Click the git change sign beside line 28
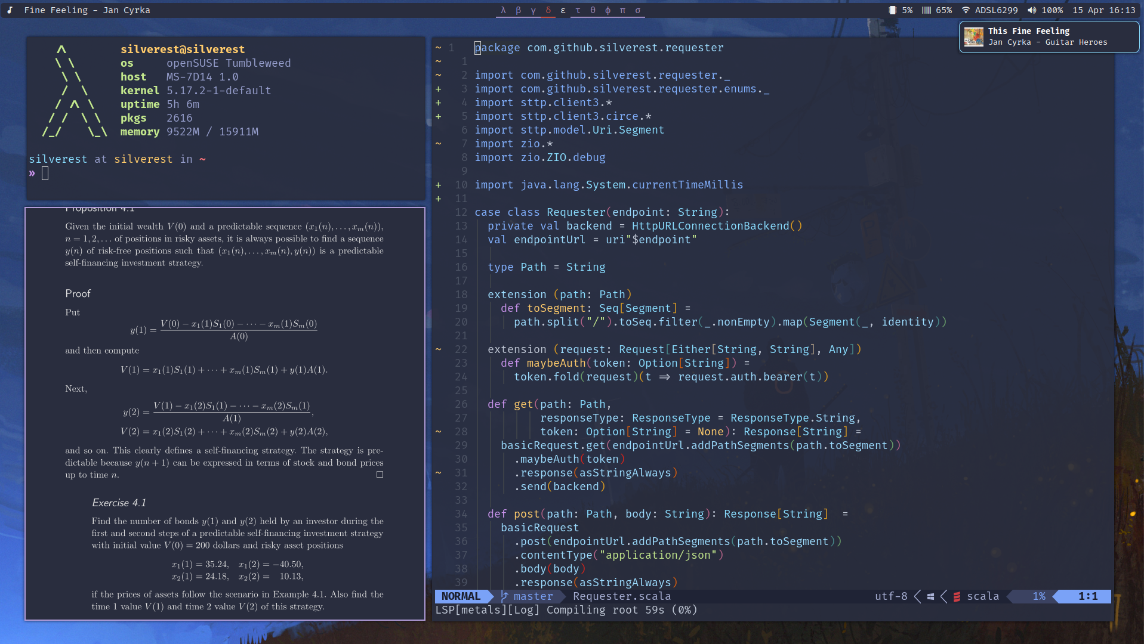 point(438,432)
